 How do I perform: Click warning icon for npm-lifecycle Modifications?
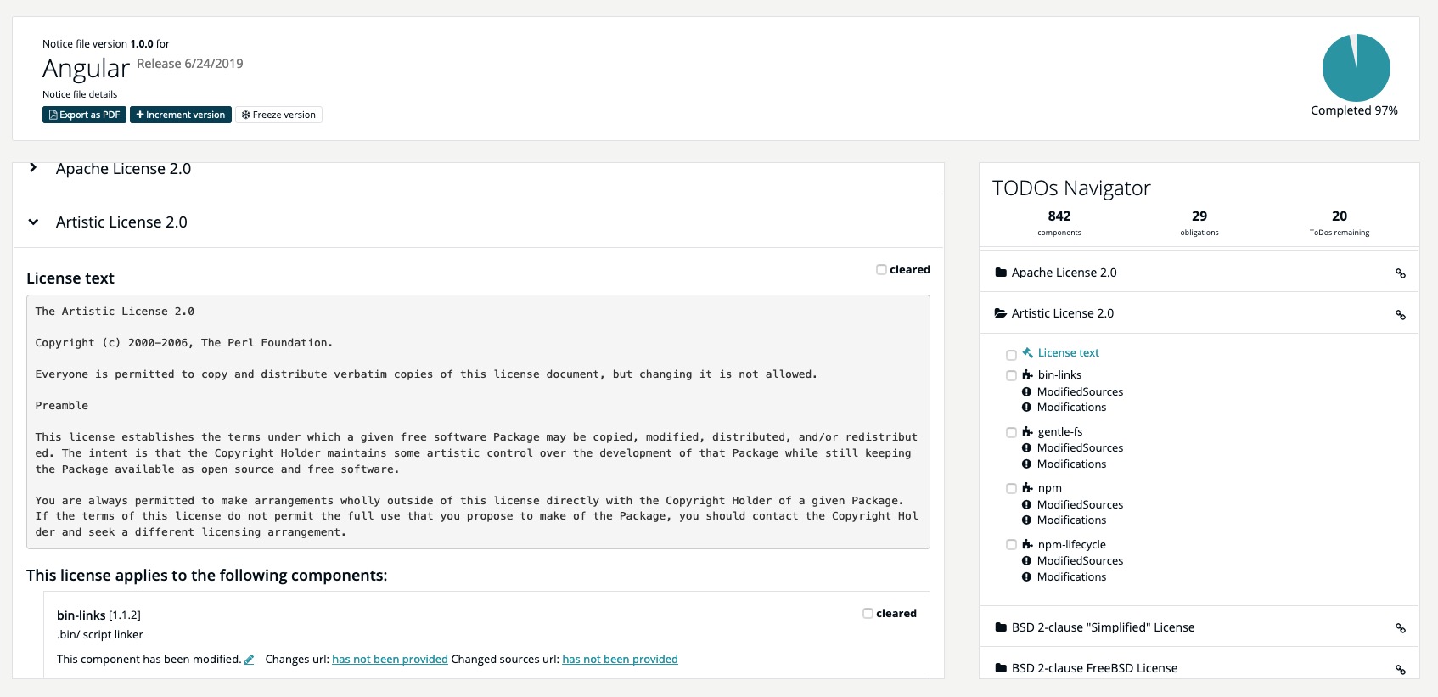1026,577
